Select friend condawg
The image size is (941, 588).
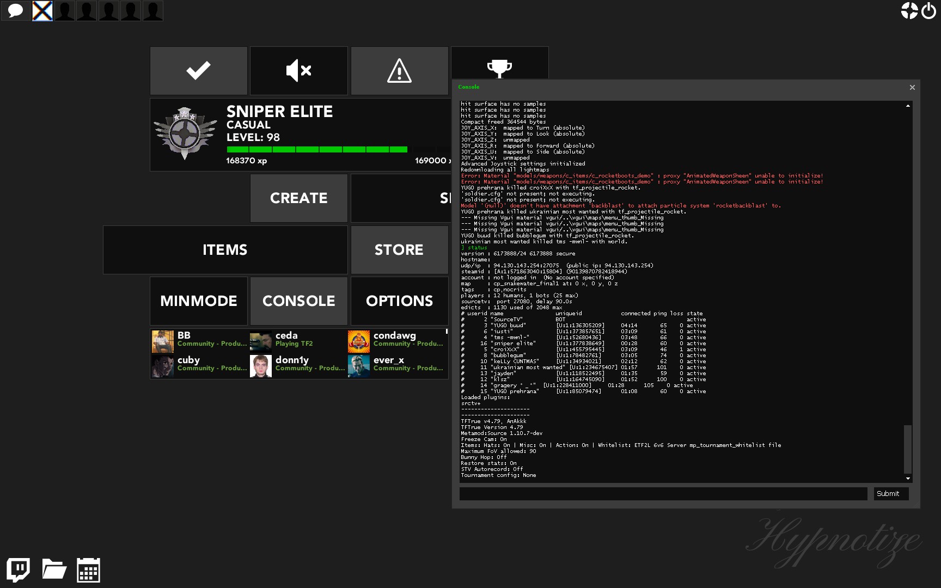[x=395, y=341]
